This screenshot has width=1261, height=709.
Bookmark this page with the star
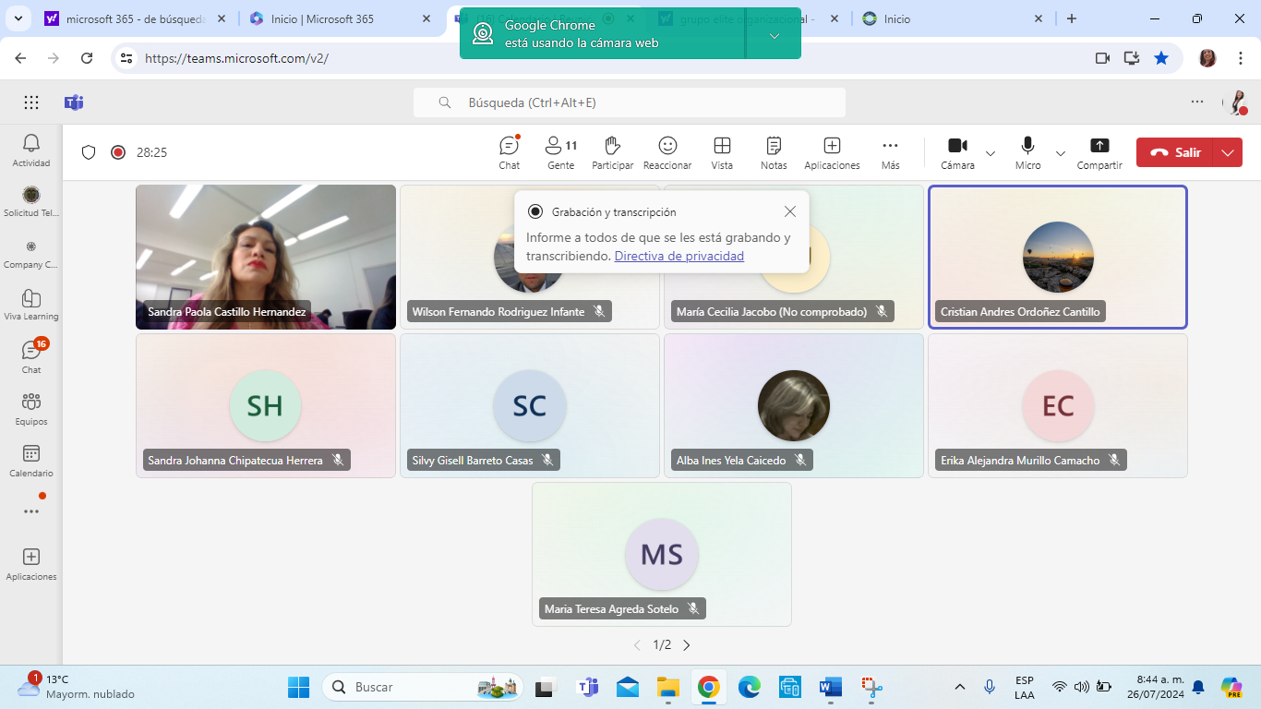(x=1161, y=58)
